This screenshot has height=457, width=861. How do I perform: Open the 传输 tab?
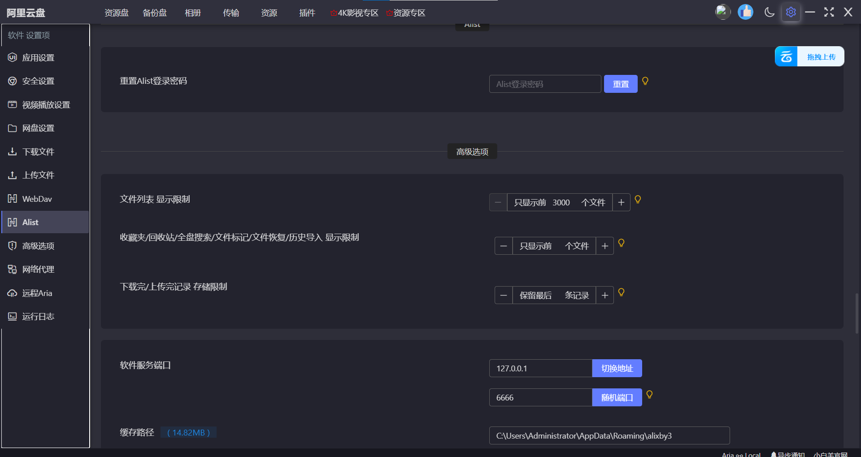click(231, 13)
